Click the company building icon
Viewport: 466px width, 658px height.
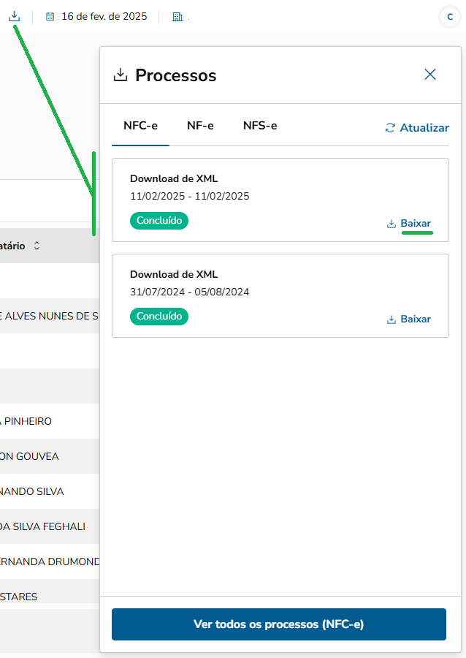(177, 17)
